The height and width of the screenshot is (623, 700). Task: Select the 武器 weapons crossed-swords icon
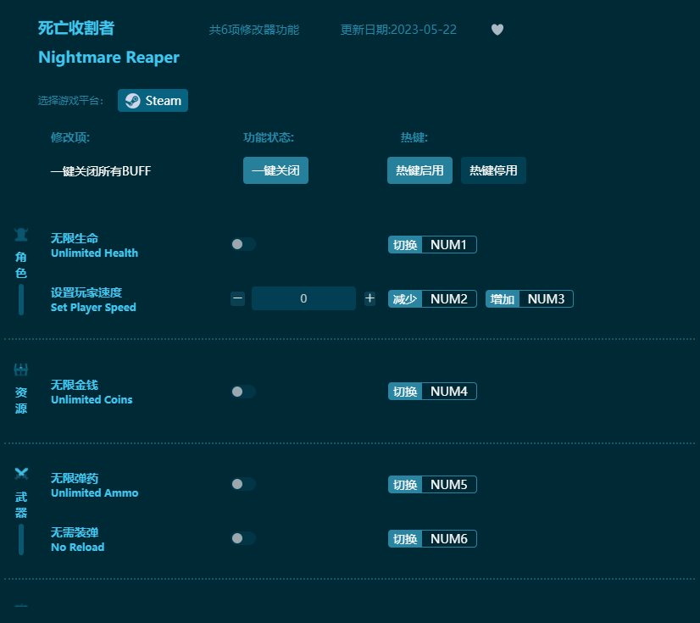(20, 474)
